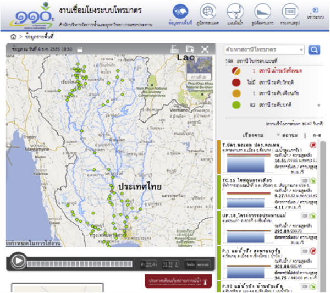Click the home icon in the breadcrumb
This screenshot has height=293, width=330.
point(13,37)
